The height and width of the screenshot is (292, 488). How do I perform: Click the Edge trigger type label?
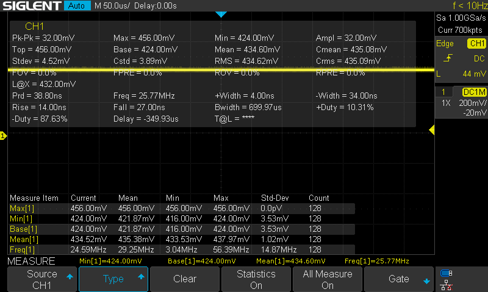point(445,44)
